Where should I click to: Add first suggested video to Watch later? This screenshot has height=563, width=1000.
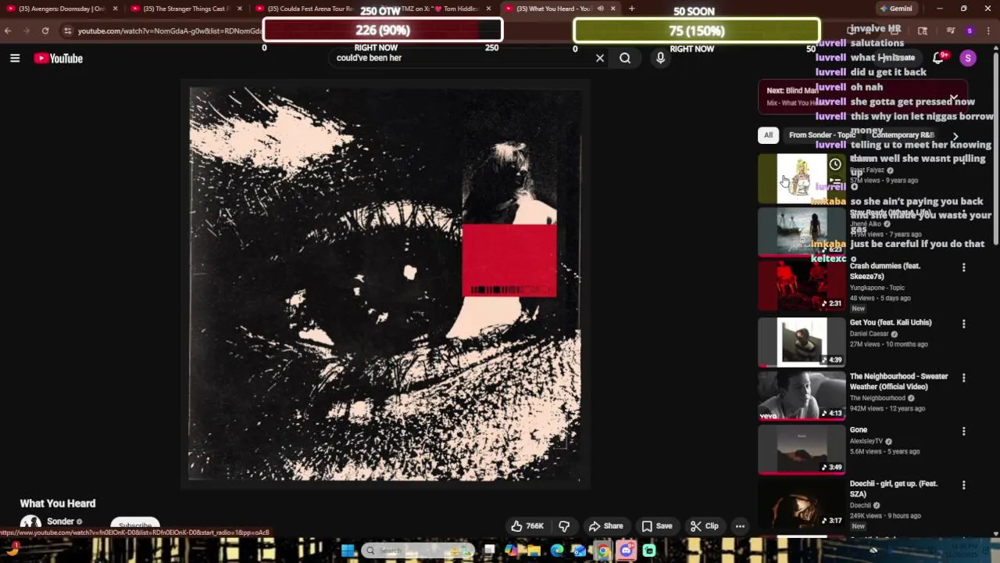(x=835, y=164)
